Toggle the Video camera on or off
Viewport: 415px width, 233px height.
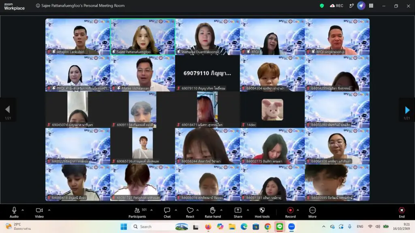(39, 212)
